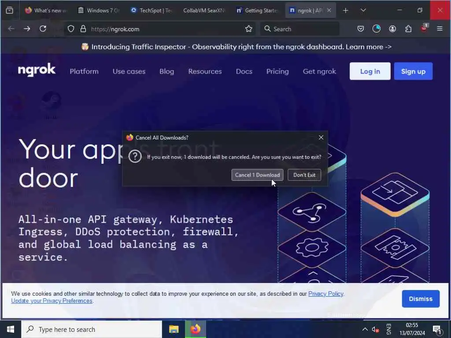Click Cancel 1 Download button
The height and width of the screenshot is (338, 451).
[257, 175]
